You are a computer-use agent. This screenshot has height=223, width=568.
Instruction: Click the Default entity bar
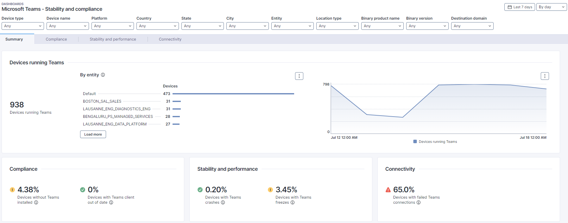[233, 94]
